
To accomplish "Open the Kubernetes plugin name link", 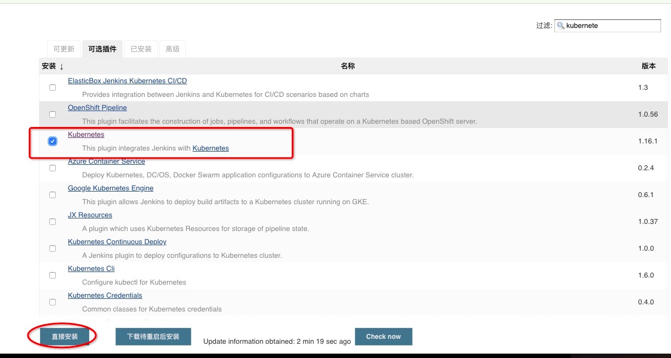I will click(86, 135).
